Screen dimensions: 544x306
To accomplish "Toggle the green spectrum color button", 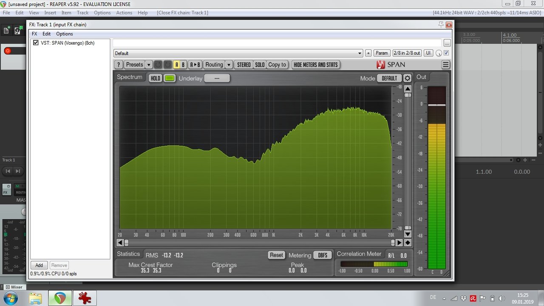I will (170, 78).
